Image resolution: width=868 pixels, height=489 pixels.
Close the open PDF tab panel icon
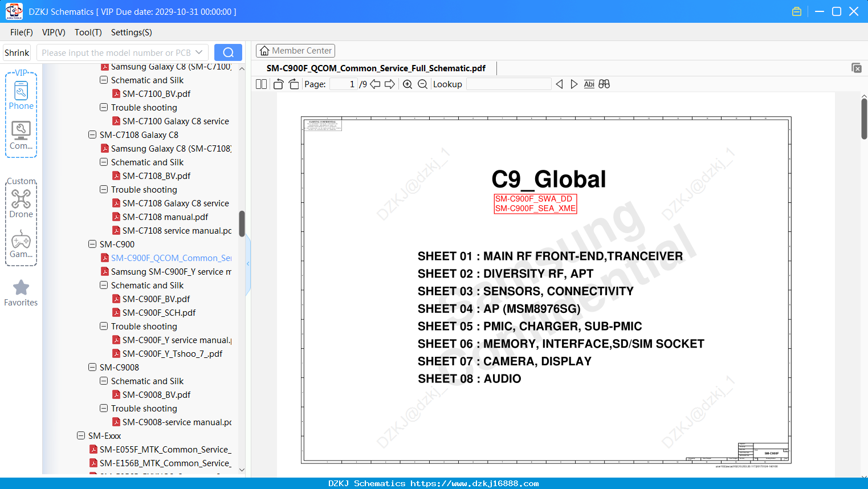857,68
